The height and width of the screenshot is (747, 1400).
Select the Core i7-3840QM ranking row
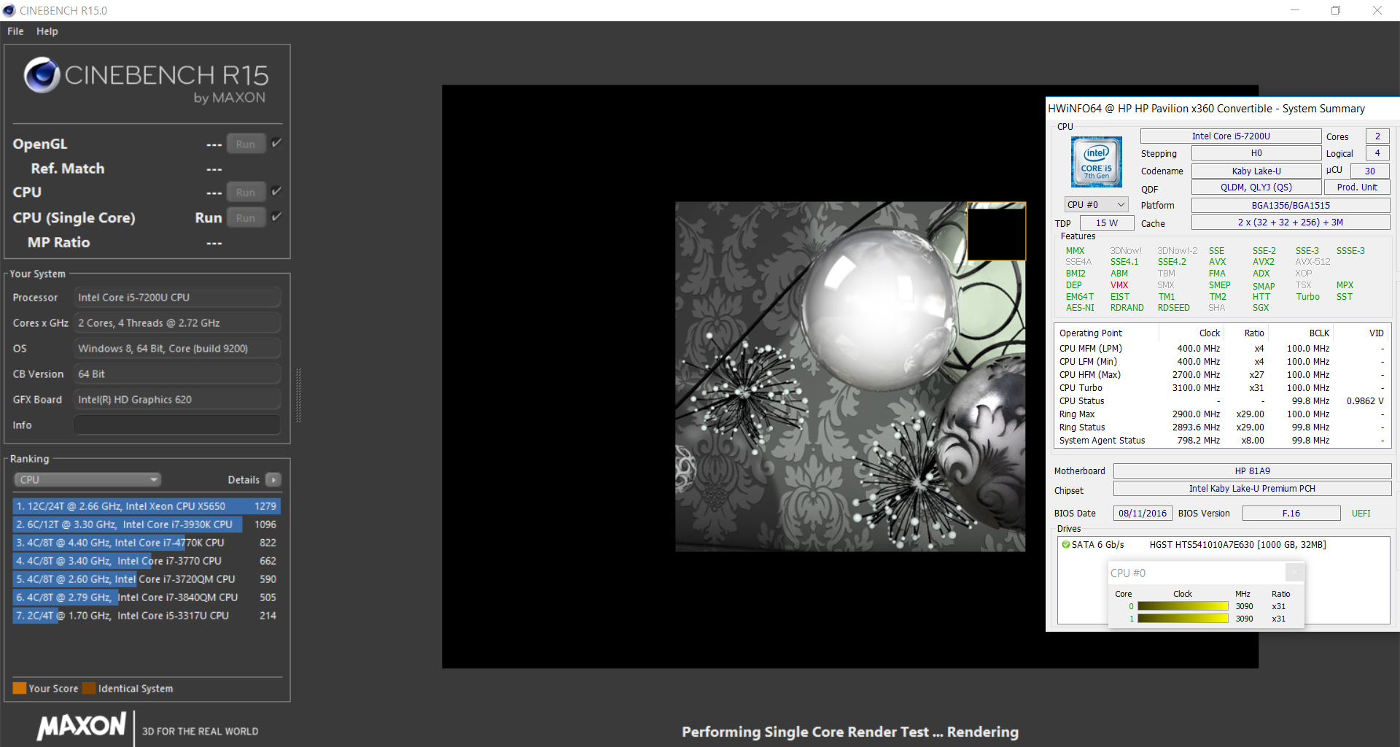(147, 597)
